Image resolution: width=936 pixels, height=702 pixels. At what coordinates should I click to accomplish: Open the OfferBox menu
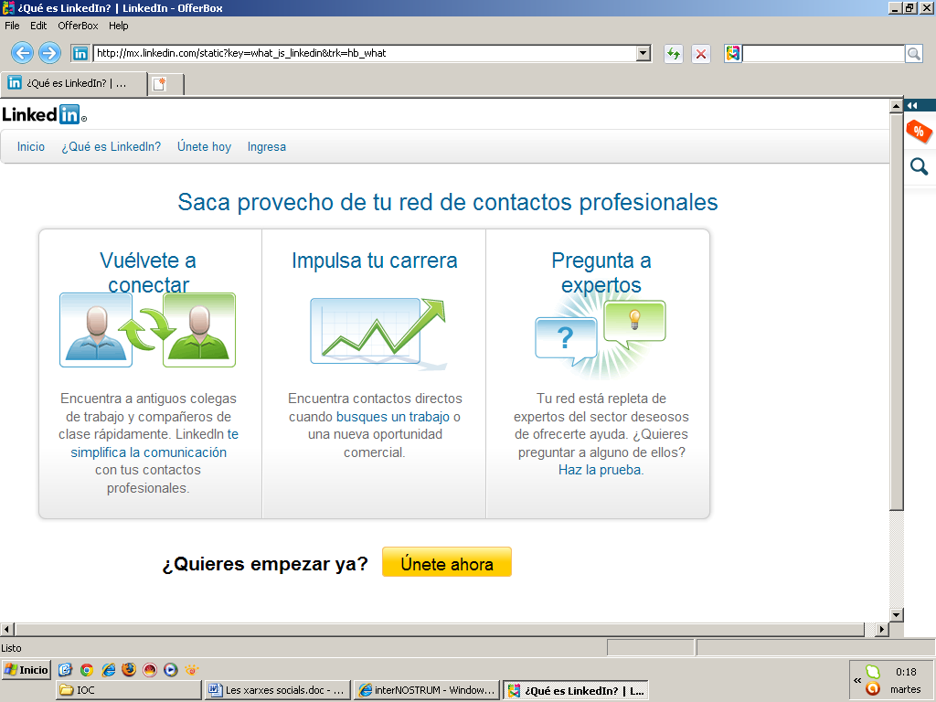(x=78, y=26)
